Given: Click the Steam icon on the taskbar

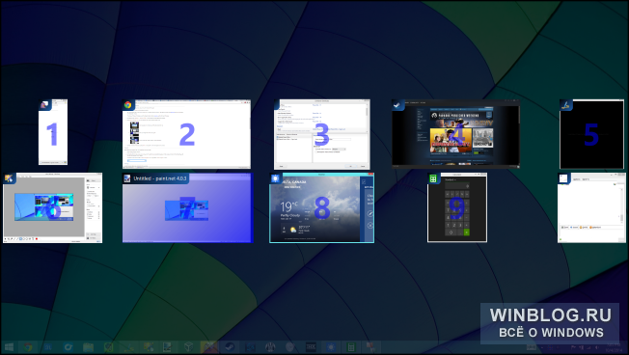Looking at the screenshot, I should click(230, 347).
